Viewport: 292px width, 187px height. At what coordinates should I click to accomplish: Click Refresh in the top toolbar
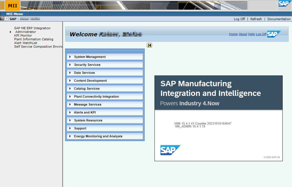point(256,19)
